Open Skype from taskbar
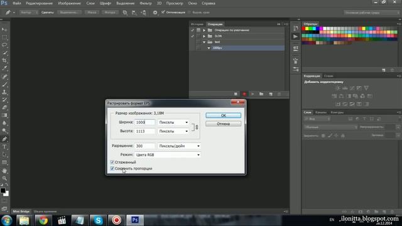Image resolution: width=402 pixels, height=226 pixels. click(98, 220)
